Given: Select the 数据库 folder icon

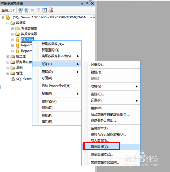Looking at the screenshot, I should [x=13, y=23].
